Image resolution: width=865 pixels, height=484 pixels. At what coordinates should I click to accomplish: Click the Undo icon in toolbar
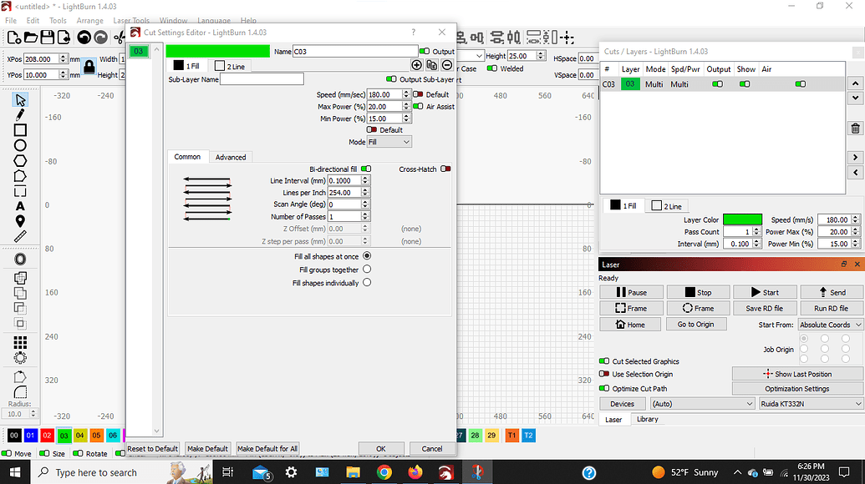pyautogui.click(x=84, y=38)
